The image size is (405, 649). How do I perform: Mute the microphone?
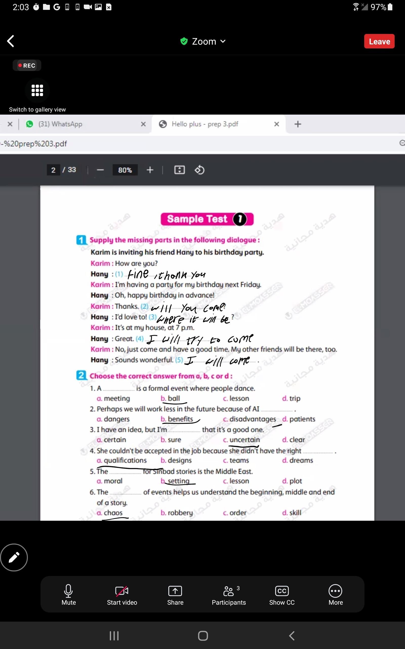click(x=69, y=594)
